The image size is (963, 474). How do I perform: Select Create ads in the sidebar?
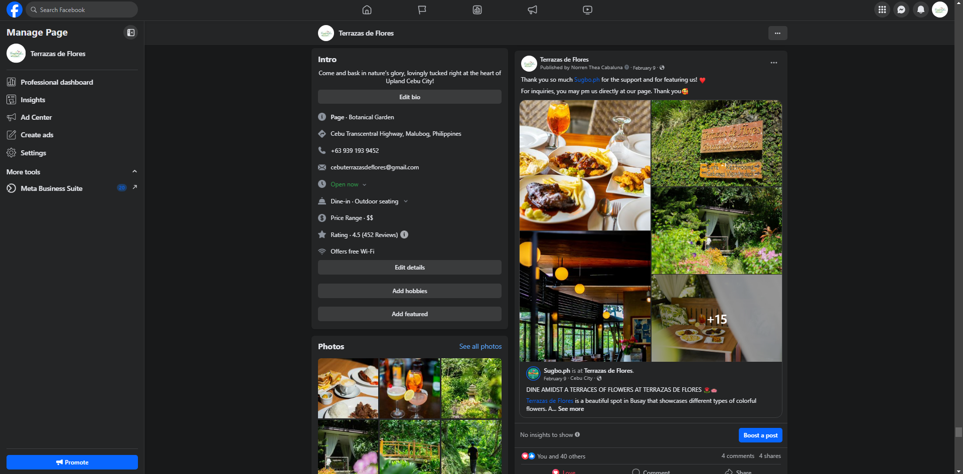point(72,135)
